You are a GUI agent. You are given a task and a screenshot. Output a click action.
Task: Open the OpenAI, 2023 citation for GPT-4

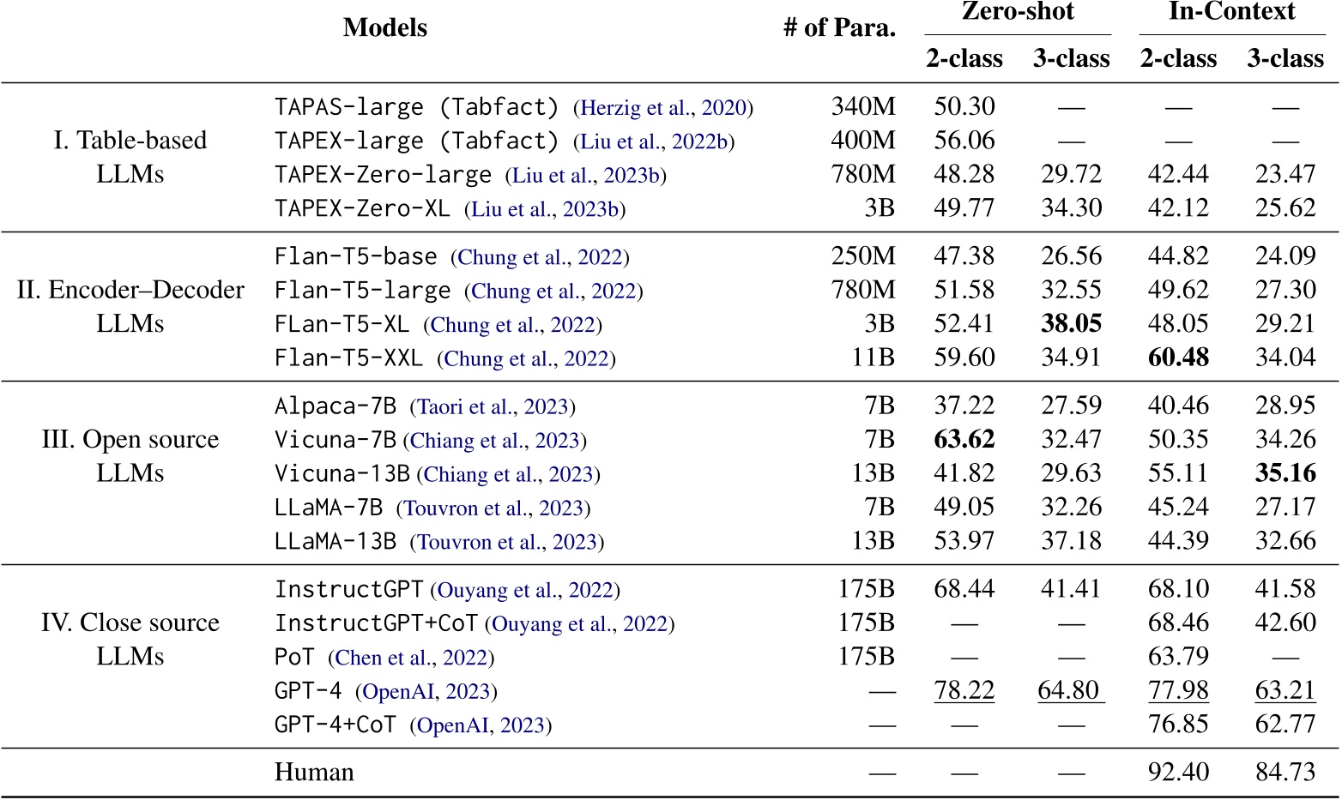tap(426, 690)
